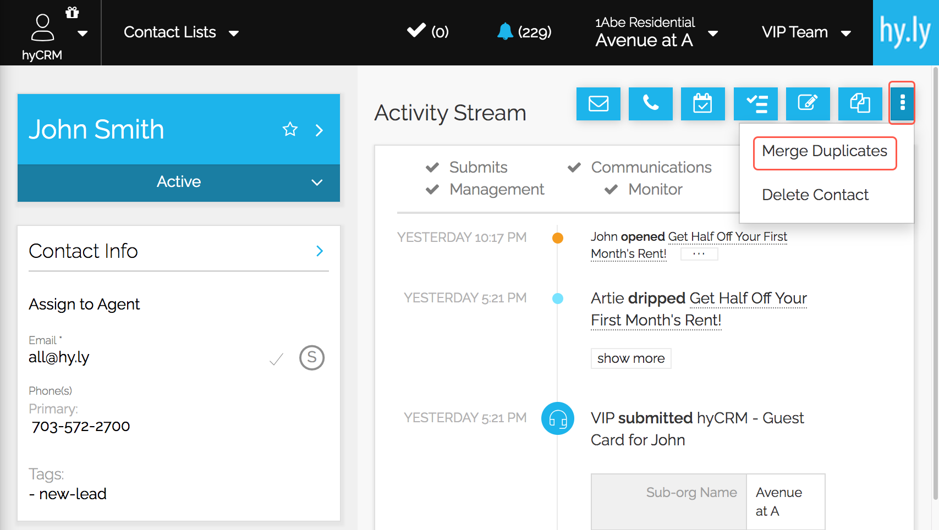This screenshot has height=530, width=939.
Task: Change the Active status dropdown
Action: click(179, 183)
